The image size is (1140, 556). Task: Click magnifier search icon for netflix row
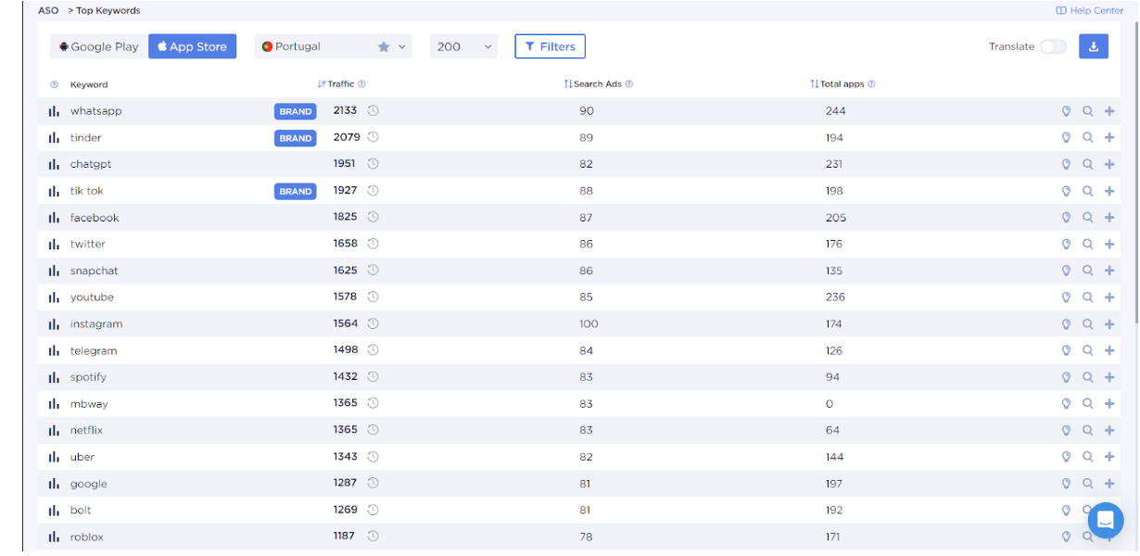1088,431
